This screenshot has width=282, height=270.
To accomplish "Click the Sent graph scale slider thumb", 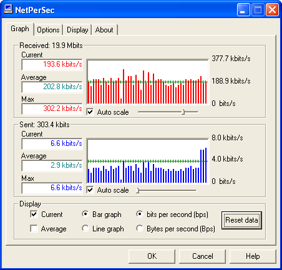I will tap(137, 190).
